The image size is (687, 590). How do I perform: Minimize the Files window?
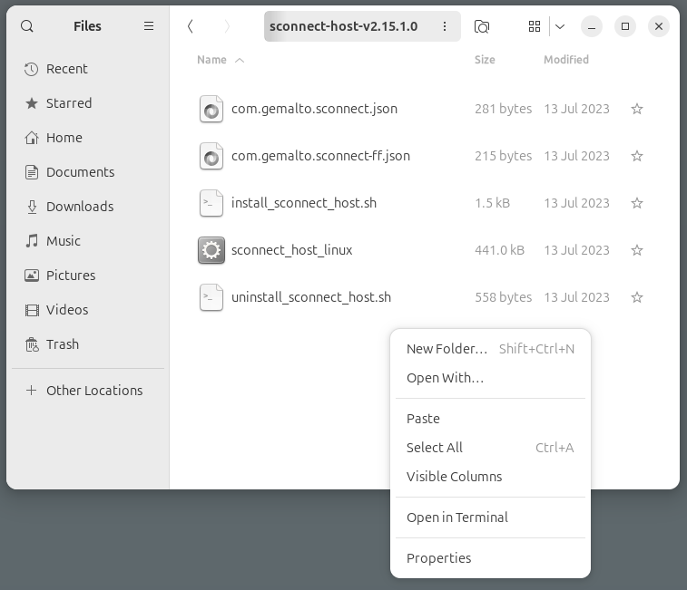(592, 26)
